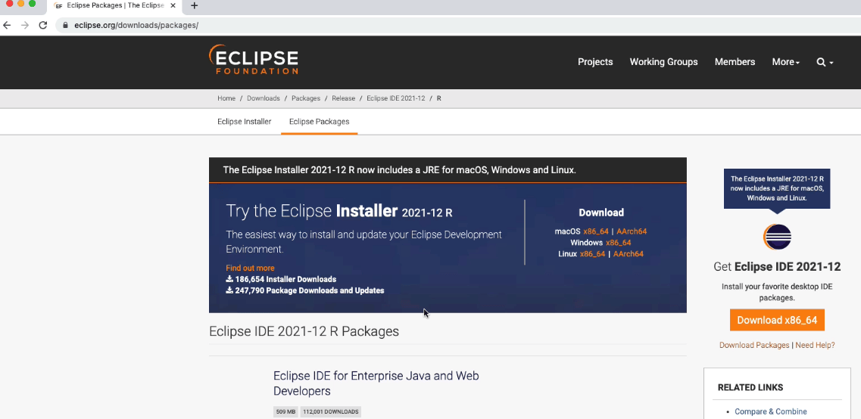861x419 pixels.
Task: Select the Eclipse Packages browser tab
Action: pos(115,6)
